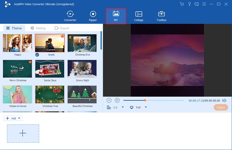Open the Collage module
This screenshot has width=232, height=150.
coord(139,16)
